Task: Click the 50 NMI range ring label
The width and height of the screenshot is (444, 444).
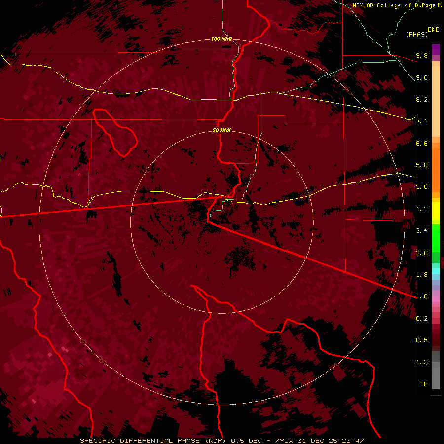Action: click(222, 131)
